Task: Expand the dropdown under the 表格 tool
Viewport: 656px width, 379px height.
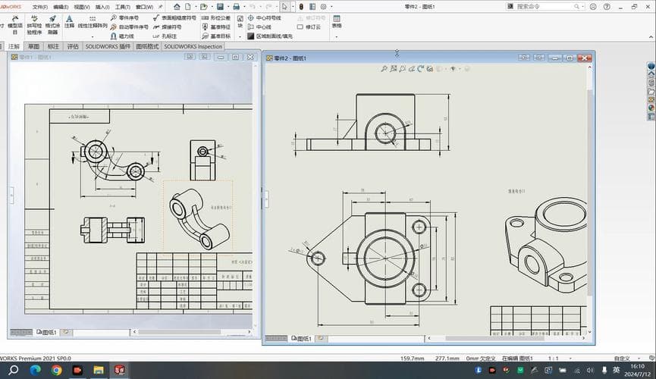Action: coord(337,37)
